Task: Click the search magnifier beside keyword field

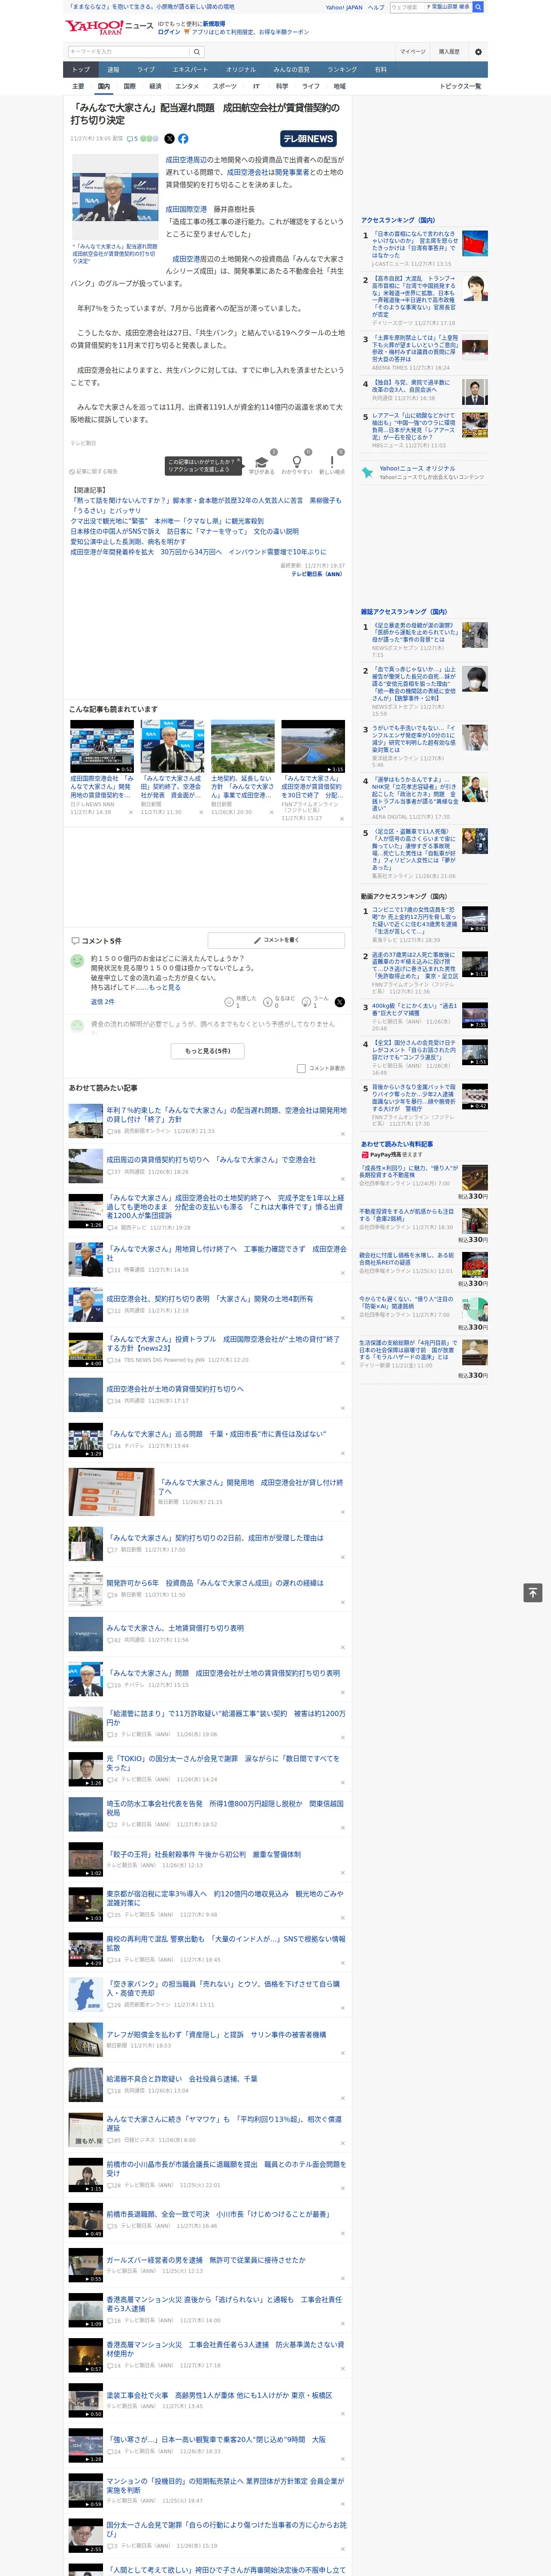Action: click(x=196, y=51)
